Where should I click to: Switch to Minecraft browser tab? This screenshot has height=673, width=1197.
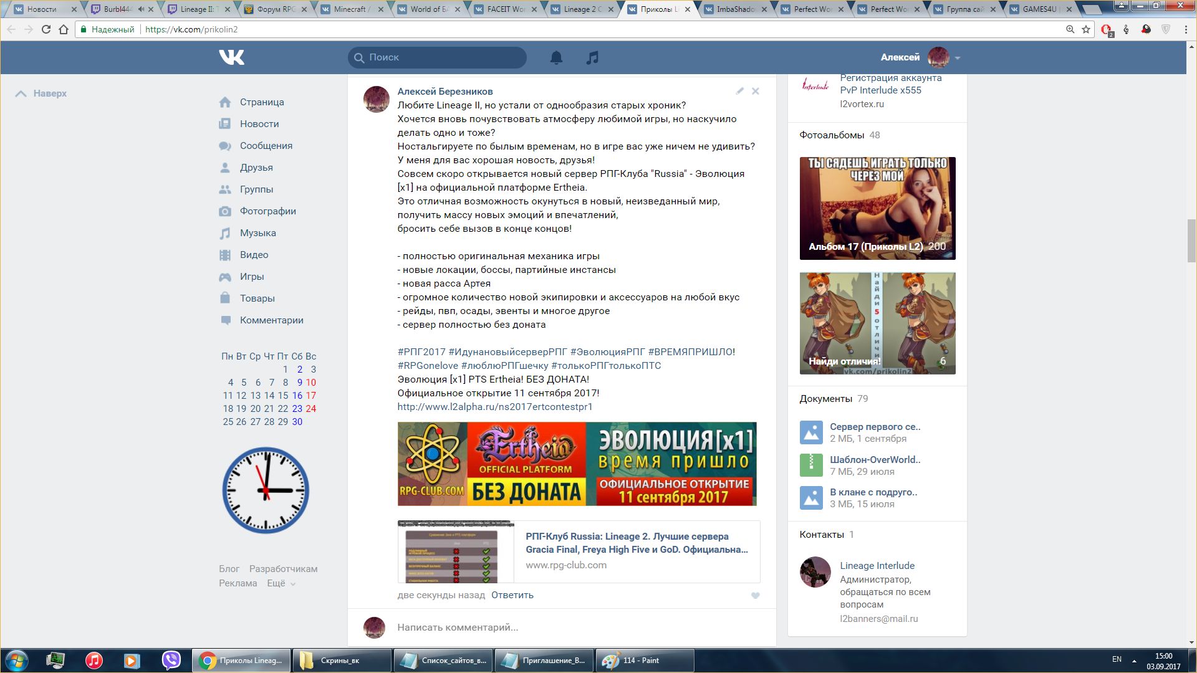352,9
